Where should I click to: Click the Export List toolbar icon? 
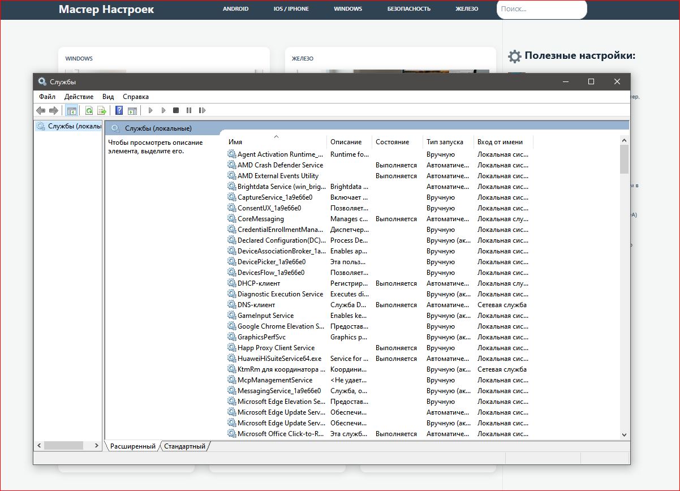(102, 110)
